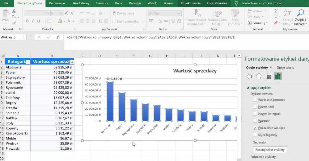The height and width of the screenshot is (161, 309).
Task: Tick the Wartość checkbox
Action: (255, 121)
